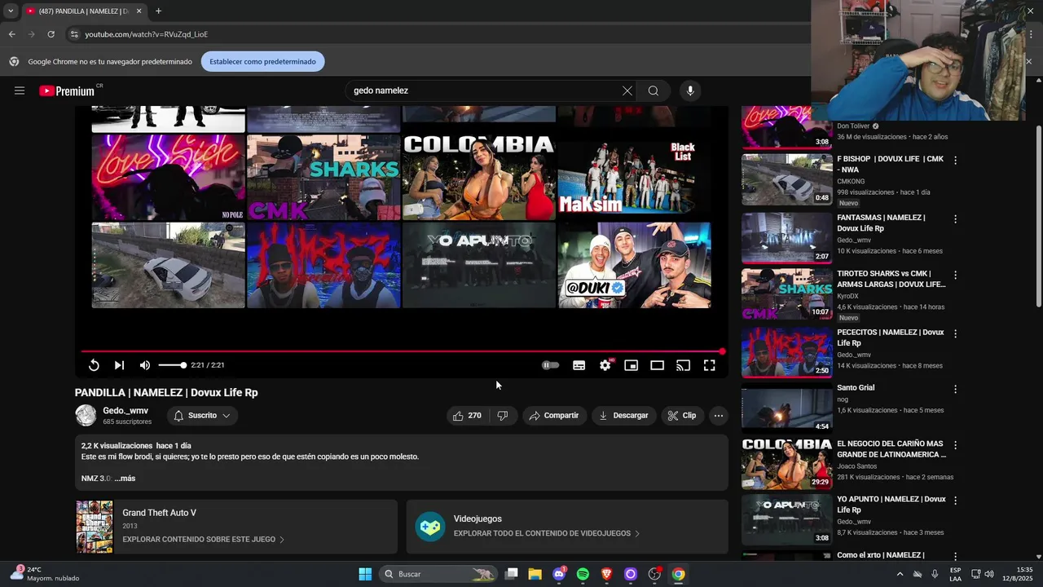Screen dimensions: 1043x587
Task: Open player settings gear
Action: (605, 365)
